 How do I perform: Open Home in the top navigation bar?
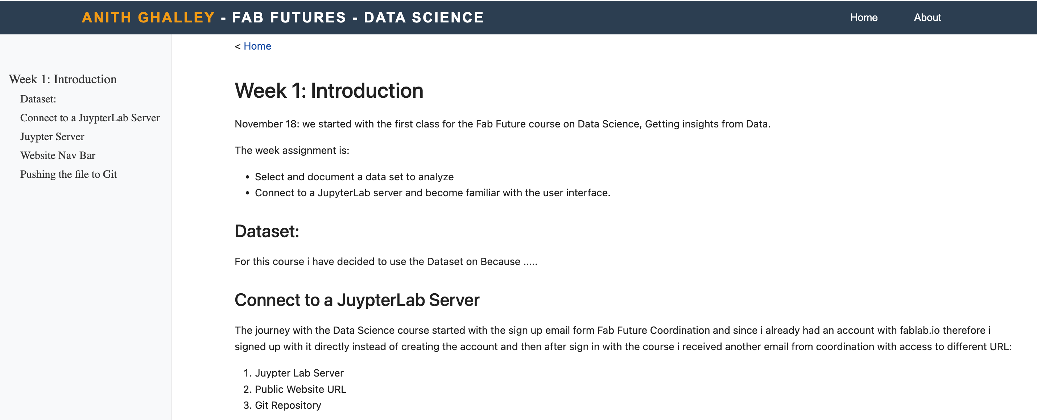point(863,18)
